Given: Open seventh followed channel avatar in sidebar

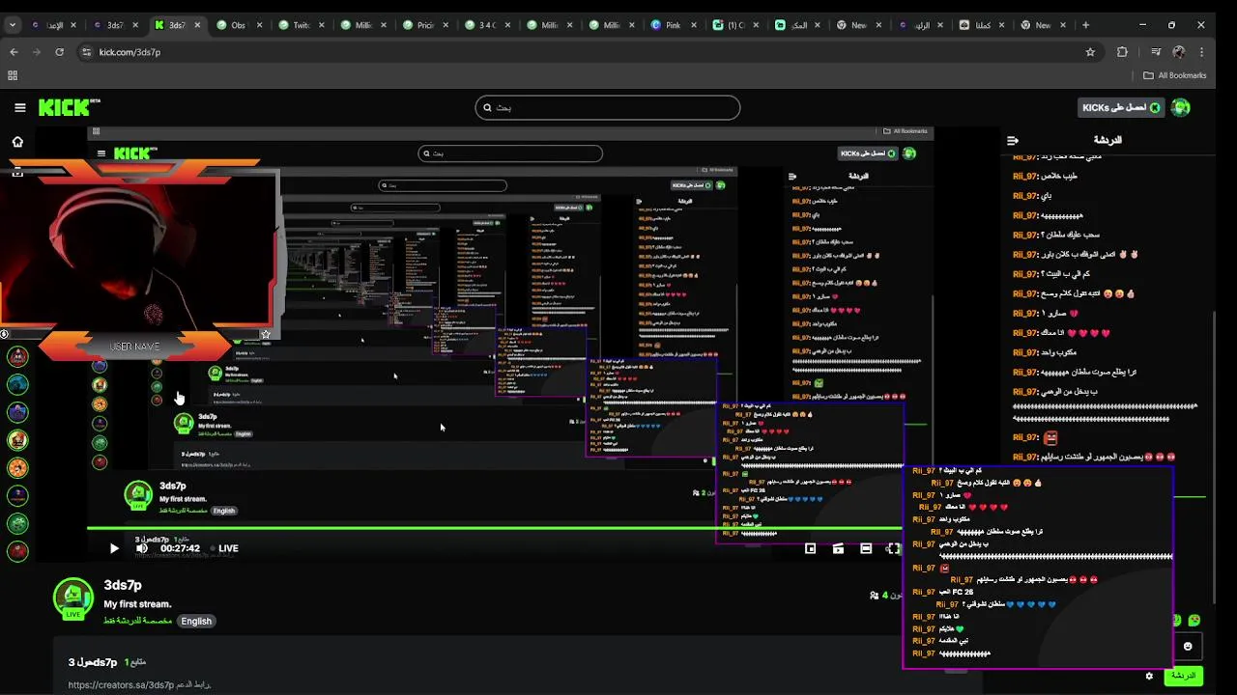Looking at the screenshot, I should pyautogui.click(x=17, y=524).
